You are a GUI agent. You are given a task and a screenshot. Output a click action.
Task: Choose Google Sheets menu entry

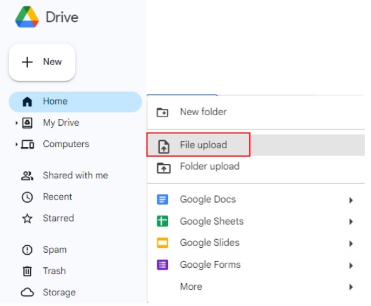click(x=256, y=222)
